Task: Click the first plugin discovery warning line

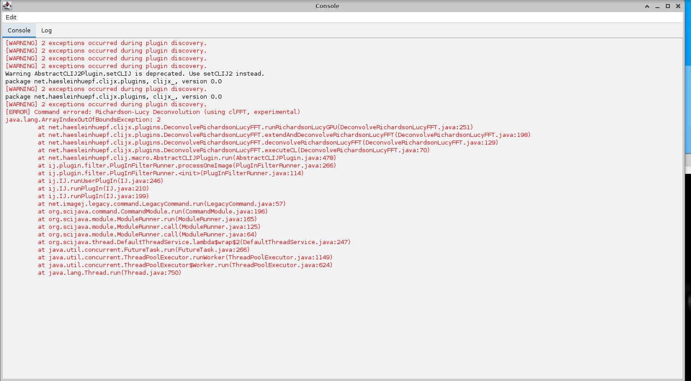Action: pyautogui.click(x=105, y=43)
